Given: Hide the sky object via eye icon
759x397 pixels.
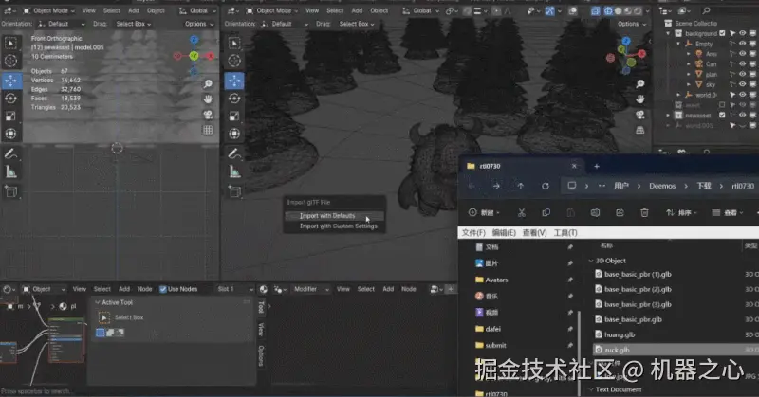Looking at the screenshot, I should [742, 85].
